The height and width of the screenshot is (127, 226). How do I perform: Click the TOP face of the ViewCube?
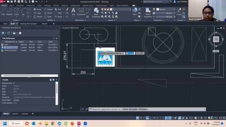216,39
